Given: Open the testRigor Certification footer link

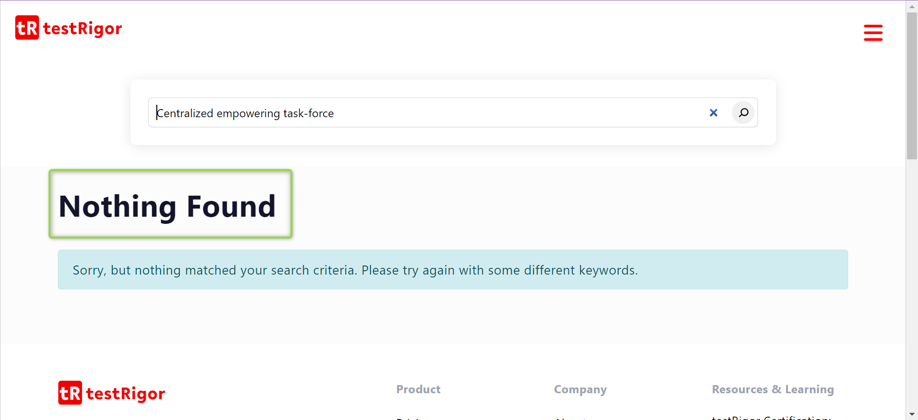Looking at the screenshot, I should coord(771,418).
